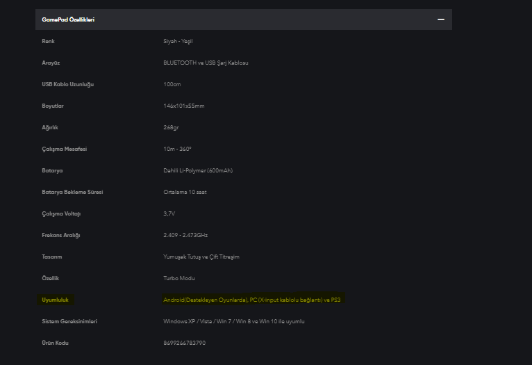Screen dimensions: 532x365
Task: Click the Yumuşak Tutuş ve Çift Titreşim text
Action: [201, 257]
